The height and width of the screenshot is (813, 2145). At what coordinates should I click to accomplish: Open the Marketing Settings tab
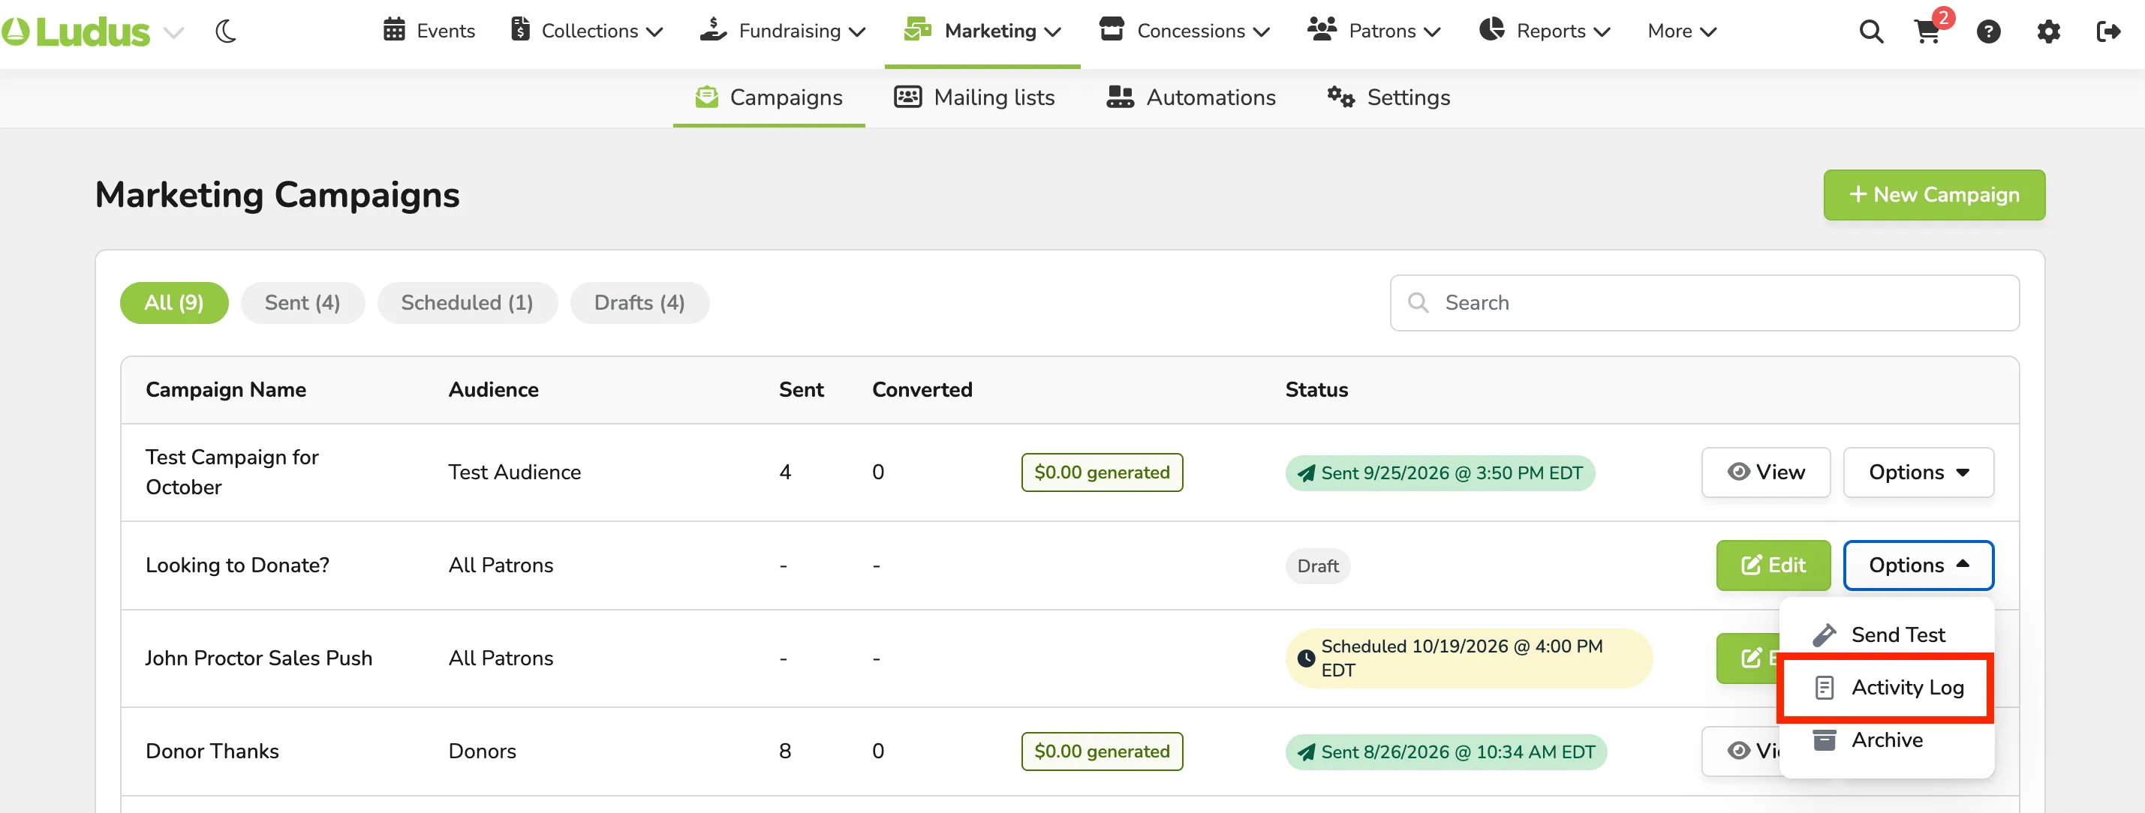(1388, 97)
